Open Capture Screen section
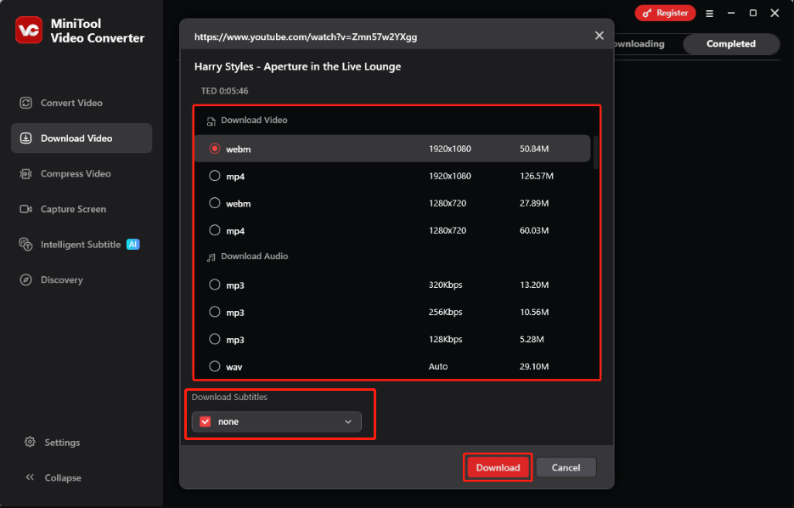The image size is (794, 508). [82, 209]
